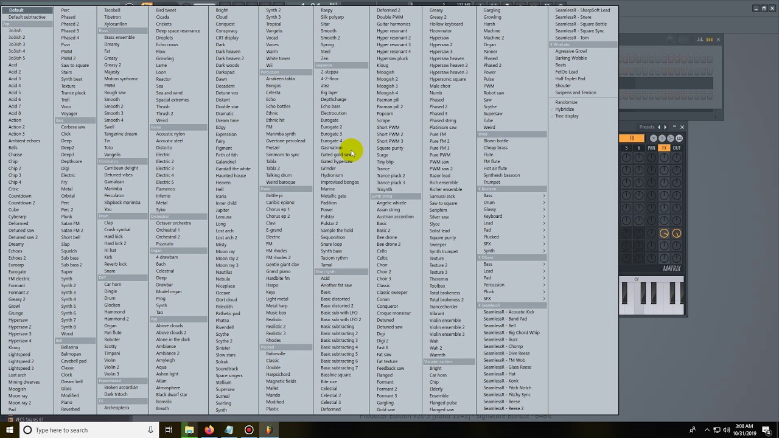Select the Octaver orchestra preset
Viewport: 779px width, 438px height.
pos(173,223)
